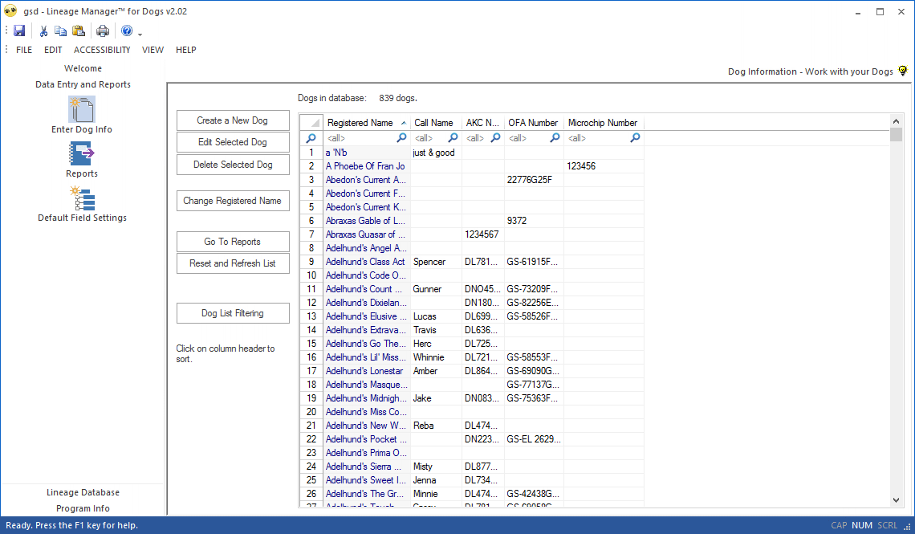Click the scroll up arrow of dog list
Viewport: 915px width, 534px height.
click(x=896, y=121)
